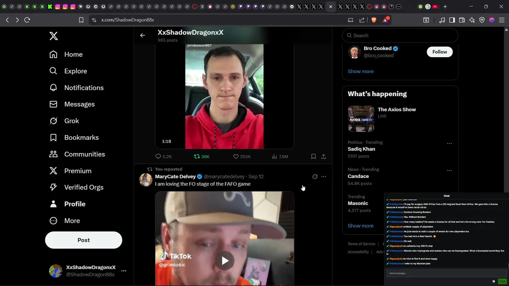Click the browser back button
Image resolution: width=509 pixels, height=286 pixels.
tap(7, 20)
